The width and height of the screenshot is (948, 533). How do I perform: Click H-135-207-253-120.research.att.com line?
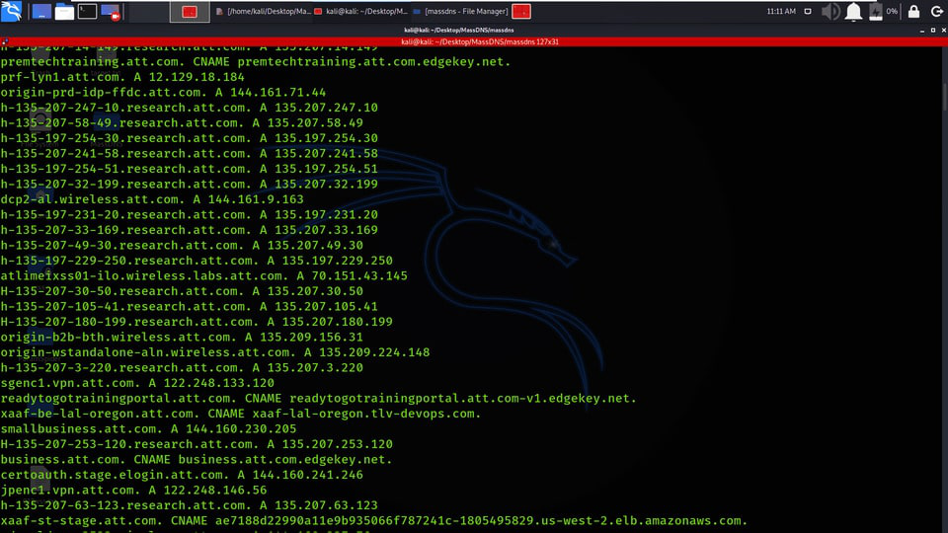pos(197,444)
